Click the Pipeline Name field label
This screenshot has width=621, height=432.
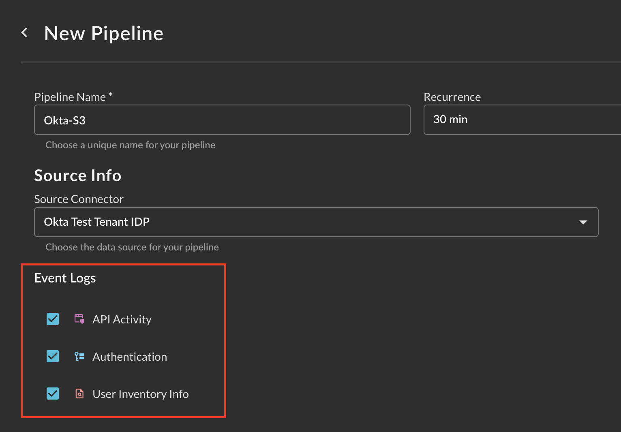(73, 97)
